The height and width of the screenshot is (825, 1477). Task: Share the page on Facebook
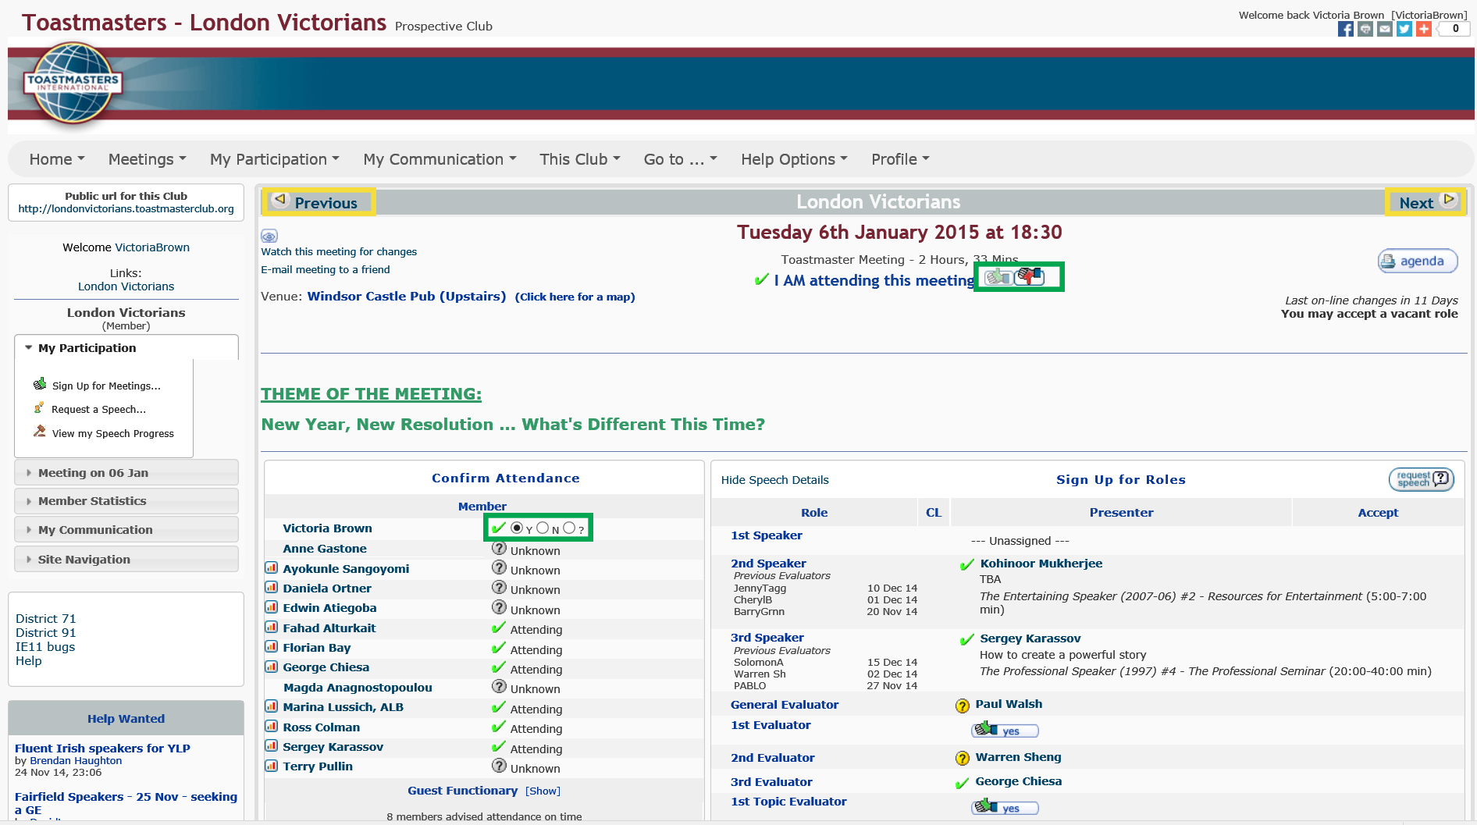[1345, 29]
